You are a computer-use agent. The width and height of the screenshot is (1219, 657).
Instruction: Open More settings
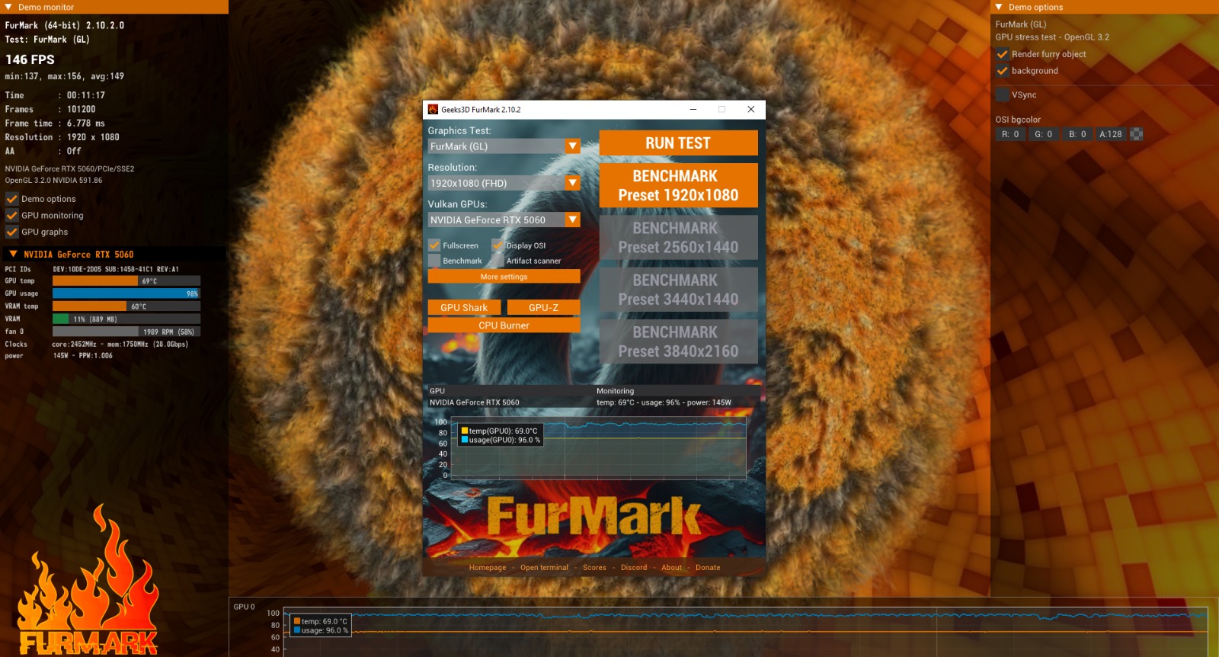[504, 277]
